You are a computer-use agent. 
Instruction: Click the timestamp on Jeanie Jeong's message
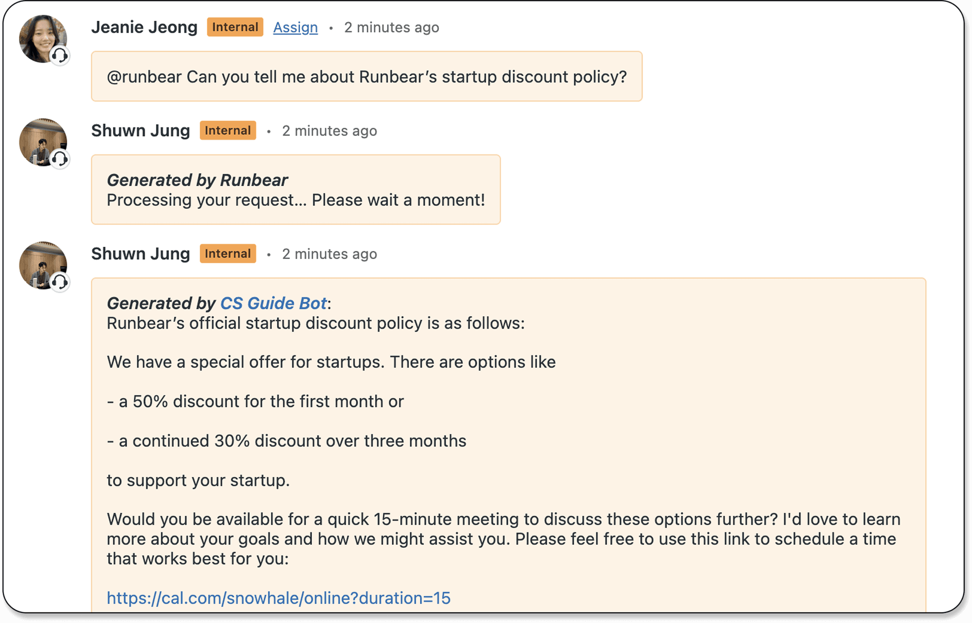click(391, 27)
